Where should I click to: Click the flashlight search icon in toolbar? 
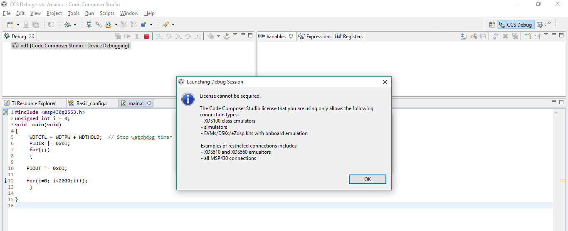[165, 25]
